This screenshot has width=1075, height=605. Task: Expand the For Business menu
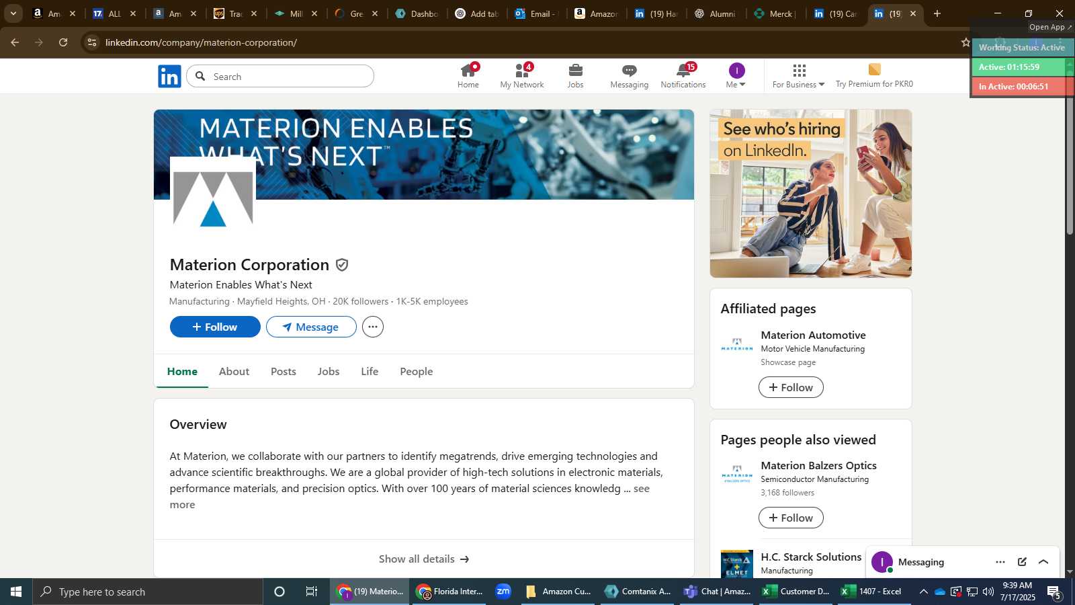click(x=798, y=76)
